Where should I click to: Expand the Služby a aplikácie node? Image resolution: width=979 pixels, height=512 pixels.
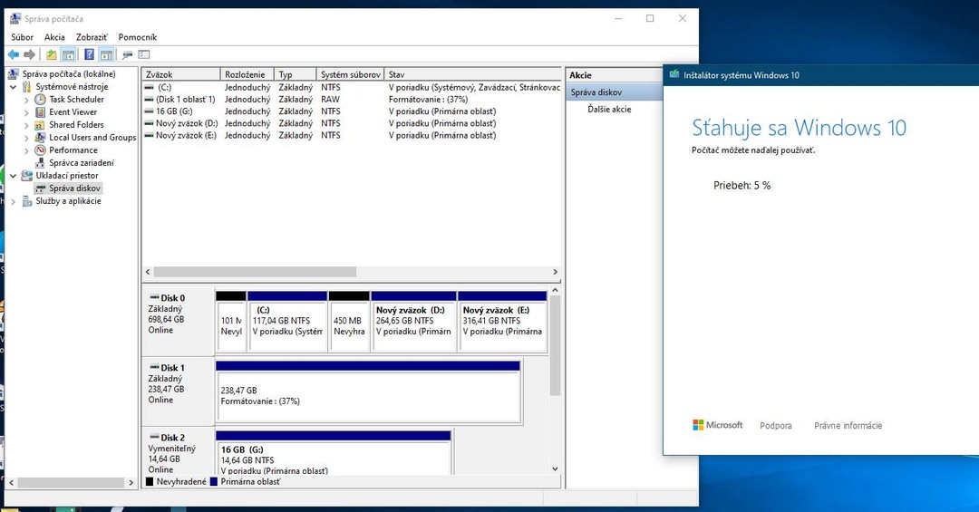(x=13, y=201)
